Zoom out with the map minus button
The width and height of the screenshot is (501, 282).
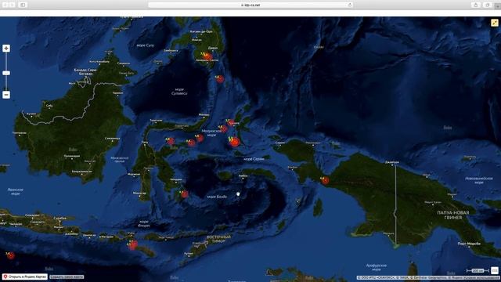tap(6, 95)
